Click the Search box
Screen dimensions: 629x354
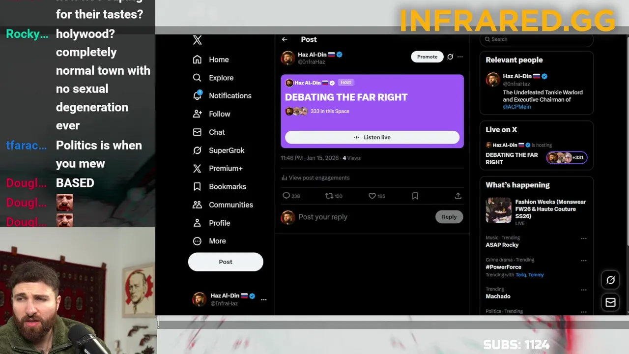coord(537,39)
